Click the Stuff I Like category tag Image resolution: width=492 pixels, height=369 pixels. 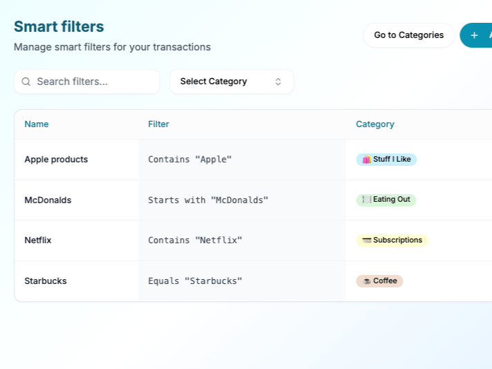pos(386,160)
